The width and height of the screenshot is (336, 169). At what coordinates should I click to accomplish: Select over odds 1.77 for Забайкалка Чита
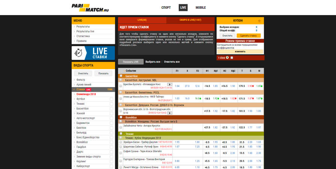click(x=250, y=127)
